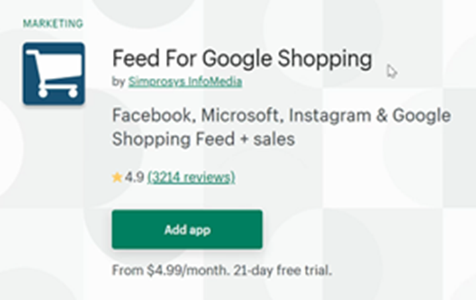Click the word Google in the app title
476x300 pixels.
coord(237,60)
